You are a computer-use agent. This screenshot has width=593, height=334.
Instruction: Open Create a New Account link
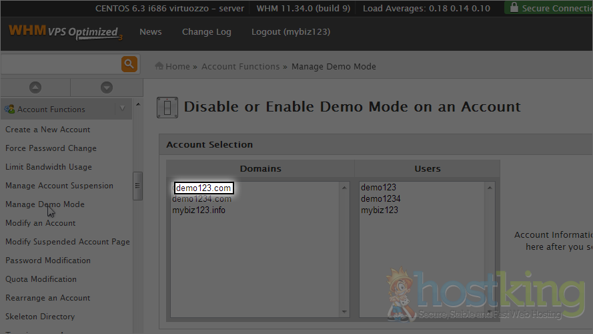pyautogui.click(x=47, y=130)
